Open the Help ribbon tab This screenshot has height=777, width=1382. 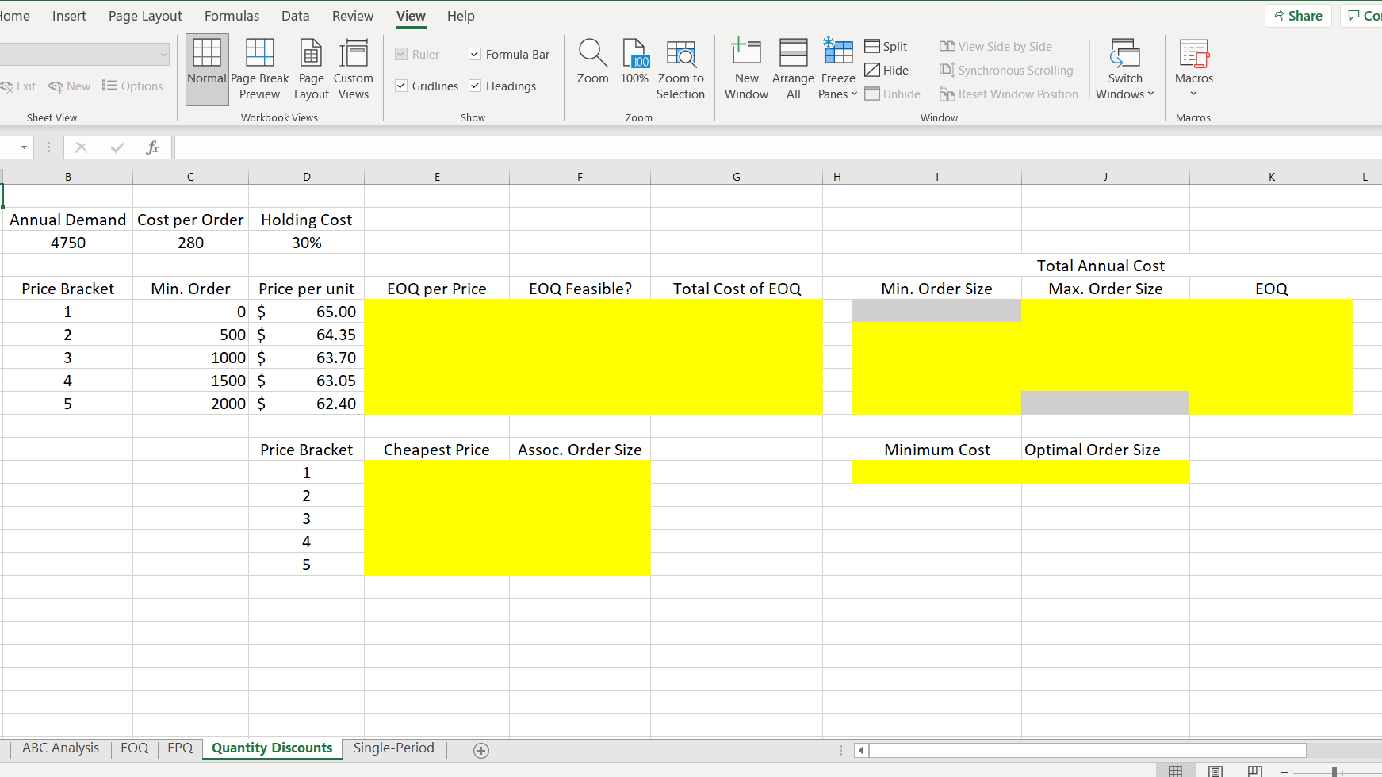click(461, 16)
